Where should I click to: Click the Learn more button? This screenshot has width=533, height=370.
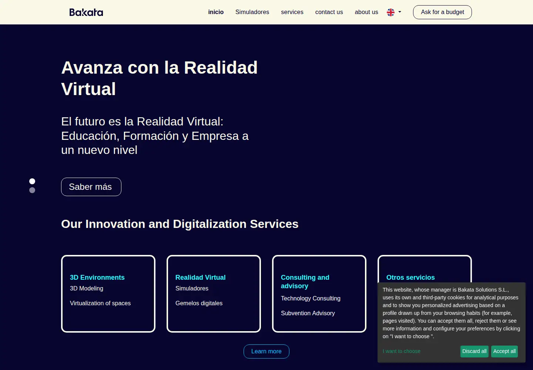click(266, 351)
